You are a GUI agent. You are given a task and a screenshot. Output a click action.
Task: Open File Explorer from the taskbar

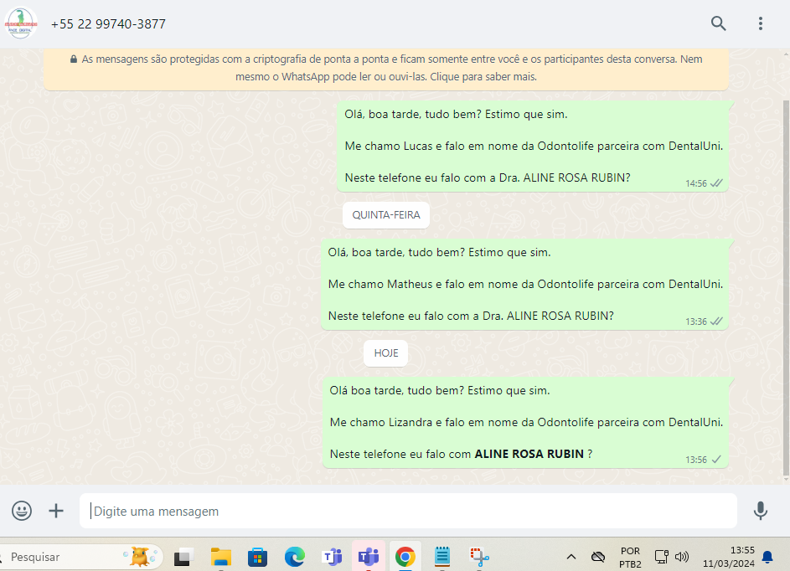click(220, 557)
